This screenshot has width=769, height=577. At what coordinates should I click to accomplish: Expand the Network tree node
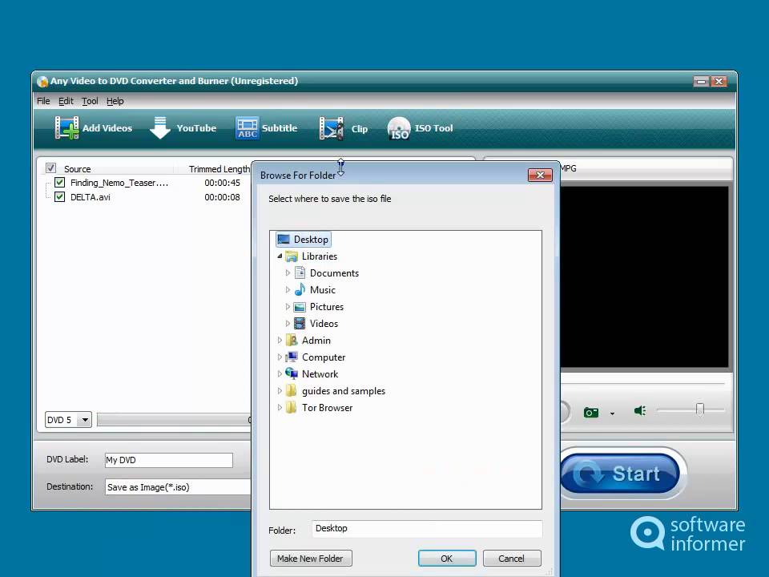pos(280,374)
